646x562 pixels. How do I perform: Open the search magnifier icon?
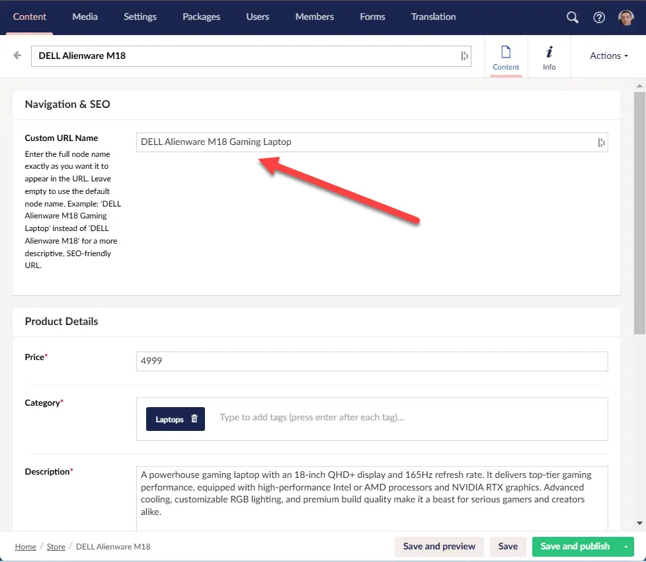point(573,17)
